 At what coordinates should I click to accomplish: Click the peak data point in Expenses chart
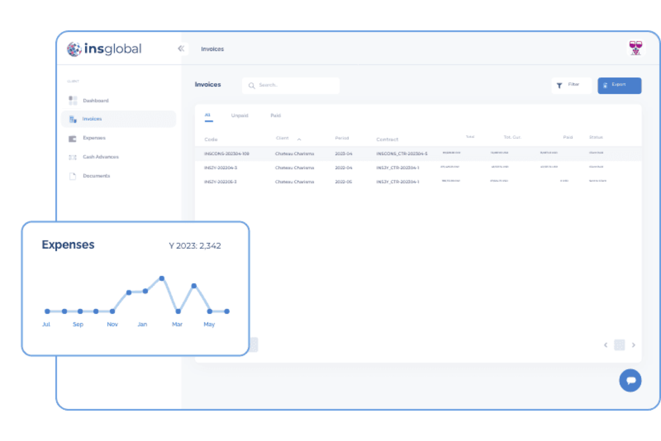point(162,278)
